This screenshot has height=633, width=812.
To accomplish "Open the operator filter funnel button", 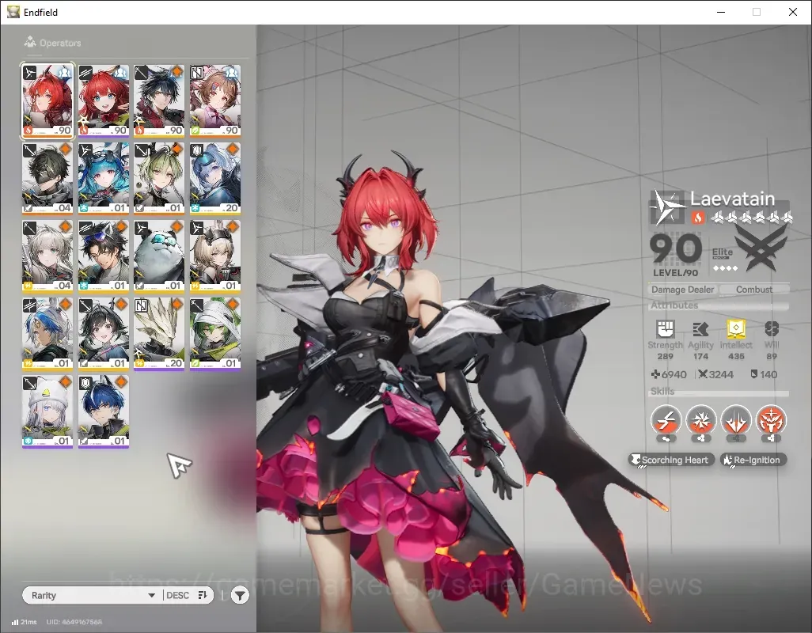I will [x=240, y=595].
